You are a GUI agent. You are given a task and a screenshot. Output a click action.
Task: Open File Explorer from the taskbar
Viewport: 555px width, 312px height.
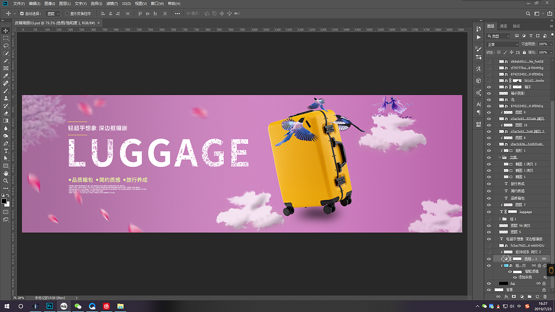121,306
